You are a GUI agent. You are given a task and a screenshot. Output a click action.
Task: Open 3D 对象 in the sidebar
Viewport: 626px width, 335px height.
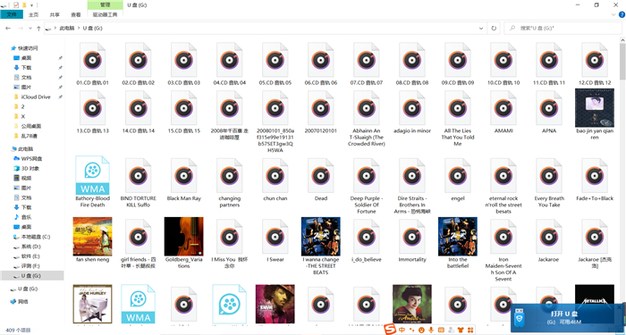[x=30, y=168]
